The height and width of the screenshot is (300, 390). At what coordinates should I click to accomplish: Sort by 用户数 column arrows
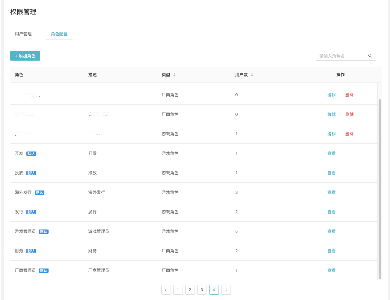coord(252,75)
